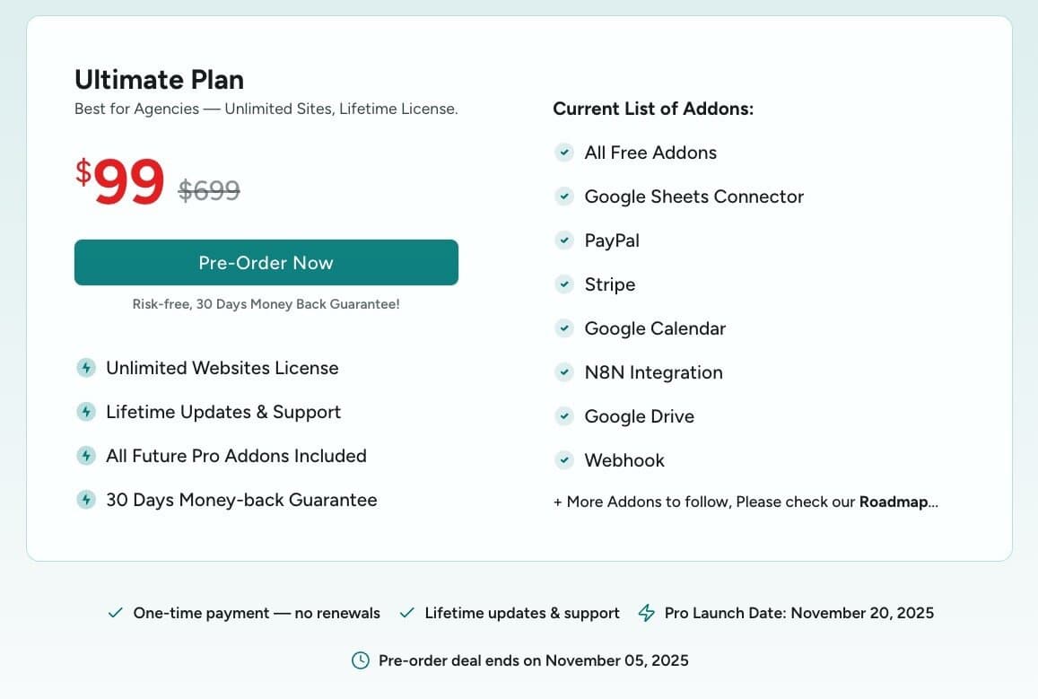Viewport: 1038px width, 699px height.
Task: Click checkmark icon next to Stripe
Action: coord(564,284)
